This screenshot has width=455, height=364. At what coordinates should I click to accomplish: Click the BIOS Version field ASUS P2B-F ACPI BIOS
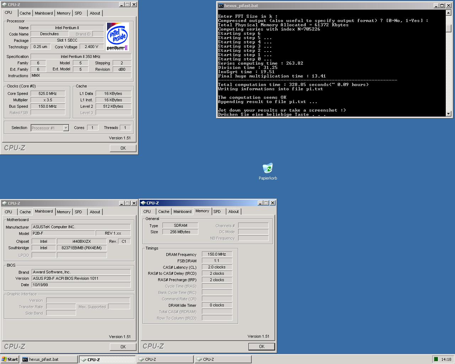(81, 279)
